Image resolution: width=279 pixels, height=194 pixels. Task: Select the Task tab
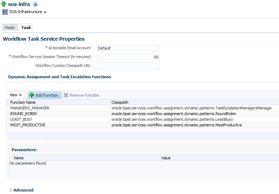click(26, 28)
